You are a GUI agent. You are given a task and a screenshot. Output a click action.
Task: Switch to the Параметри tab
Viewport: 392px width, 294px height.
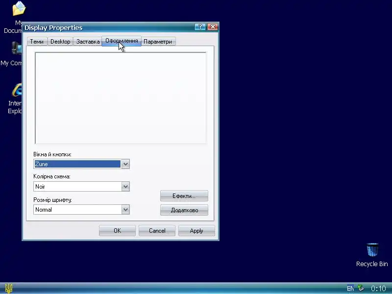coord(158,42)
